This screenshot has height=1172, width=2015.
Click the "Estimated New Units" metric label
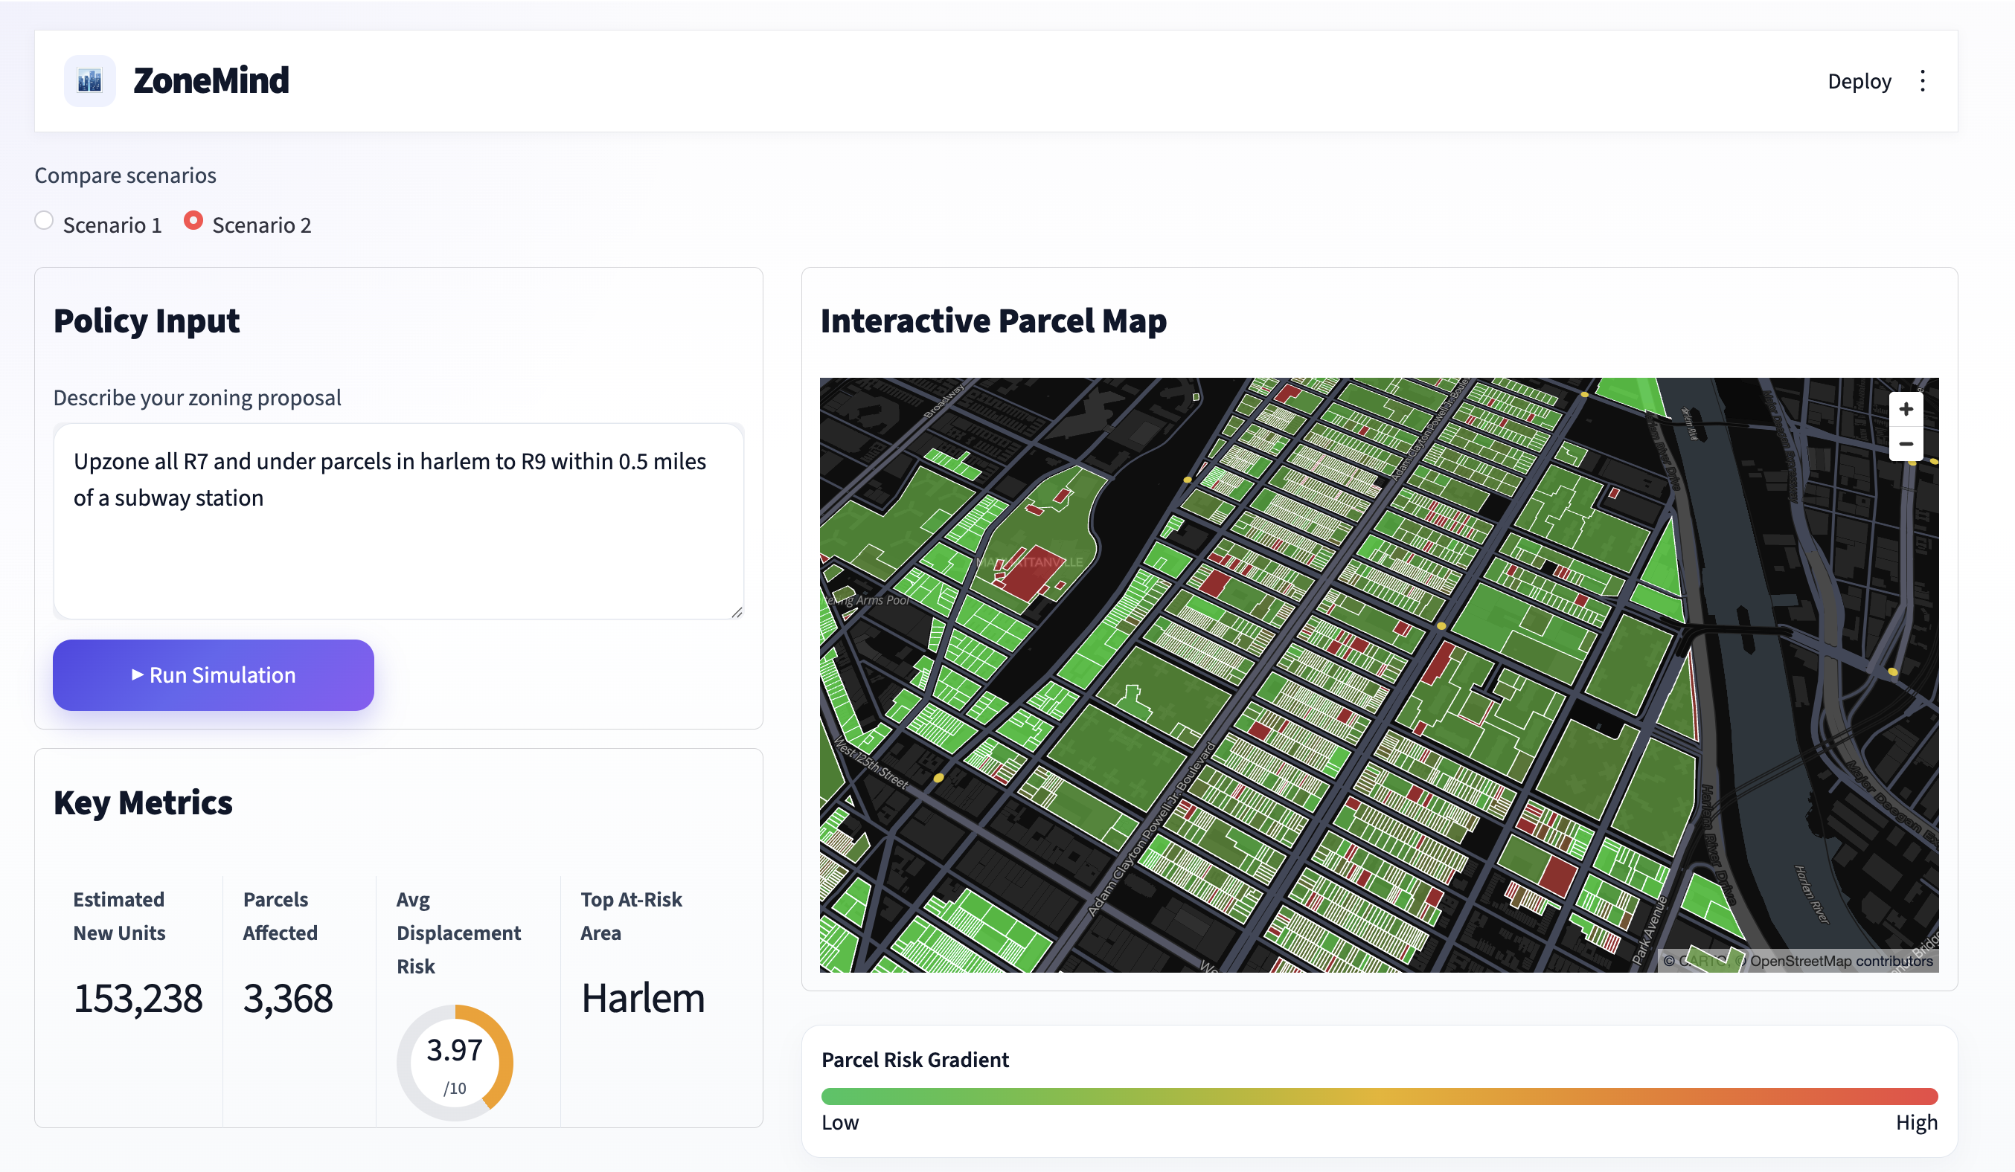pos(119,916)
